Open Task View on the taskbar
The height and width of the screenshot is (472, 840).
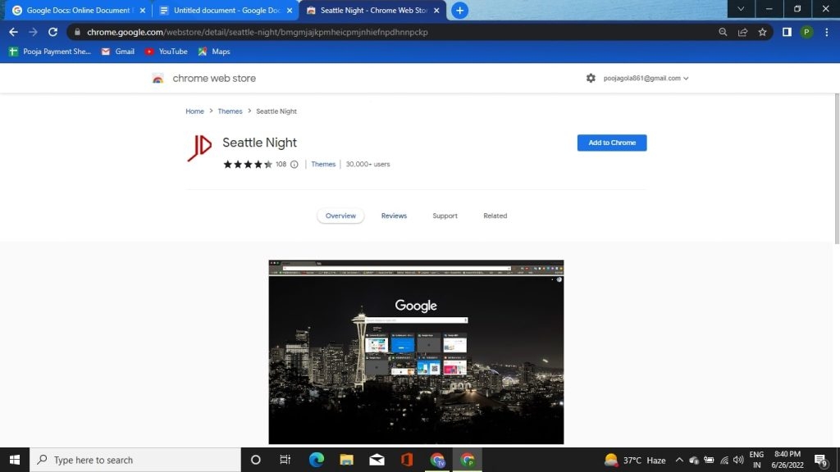285,460
